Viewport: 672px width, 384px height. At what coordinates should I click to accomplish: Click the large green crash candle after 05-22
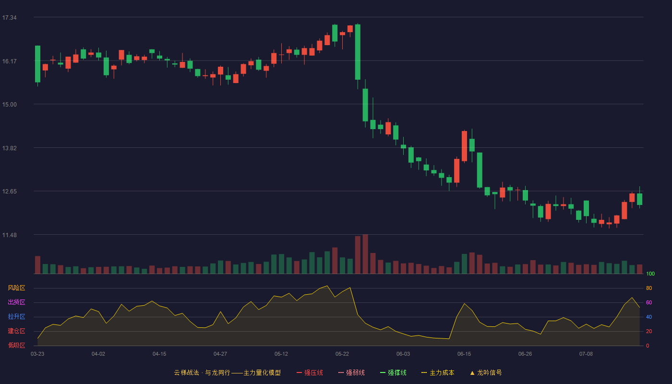pos(358,52)
